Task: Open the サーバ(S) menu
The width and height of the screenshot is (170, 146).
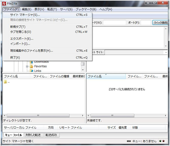Action: coord(66,9)
